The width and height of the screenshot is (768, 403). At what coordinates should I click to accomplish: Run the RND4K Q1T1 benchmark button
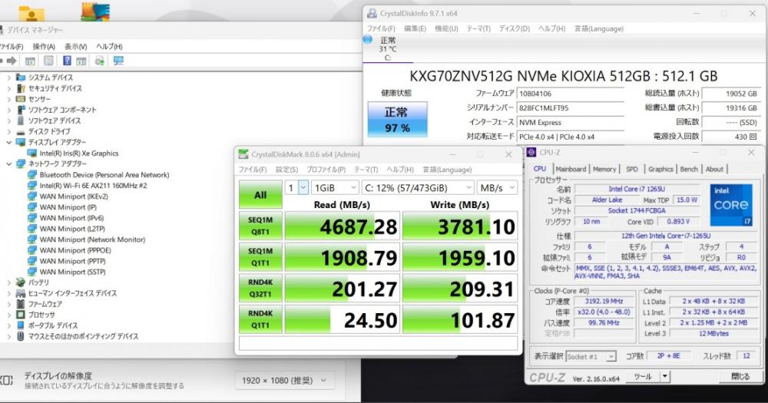pyautogui.click(x=260, y=319)
